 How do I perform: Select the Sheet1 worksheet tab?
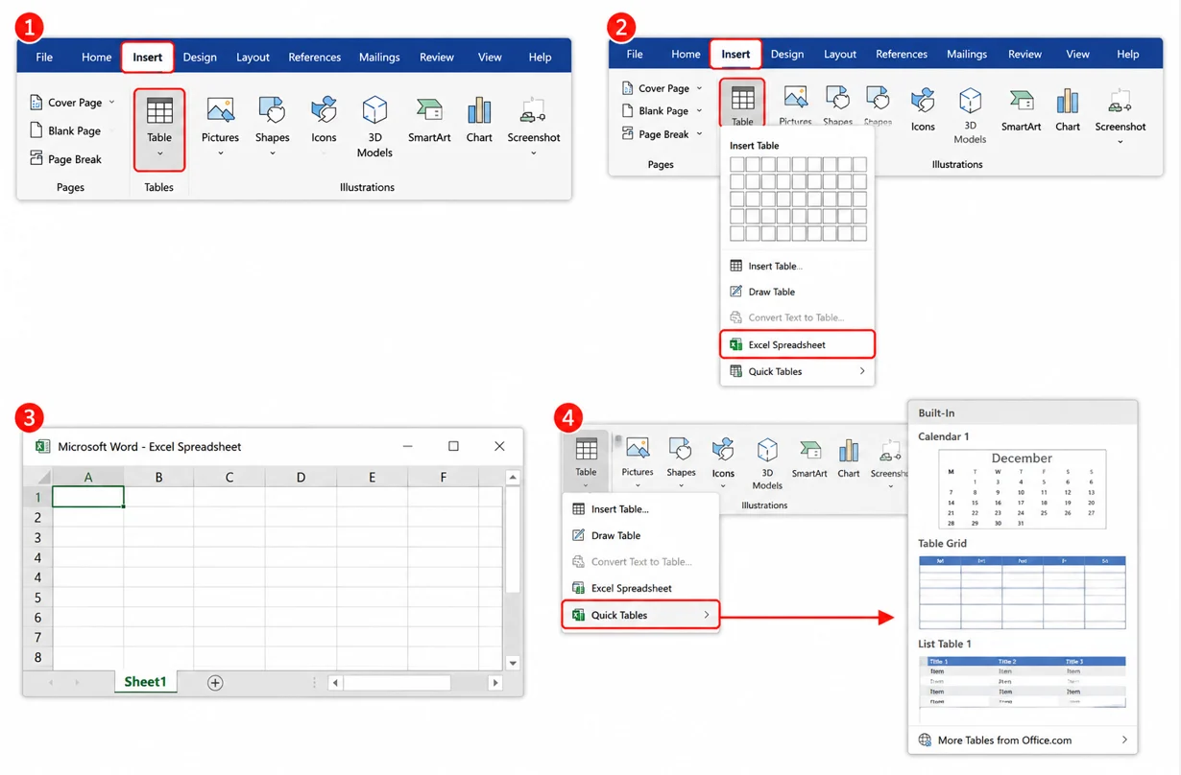tap(145, 682)
